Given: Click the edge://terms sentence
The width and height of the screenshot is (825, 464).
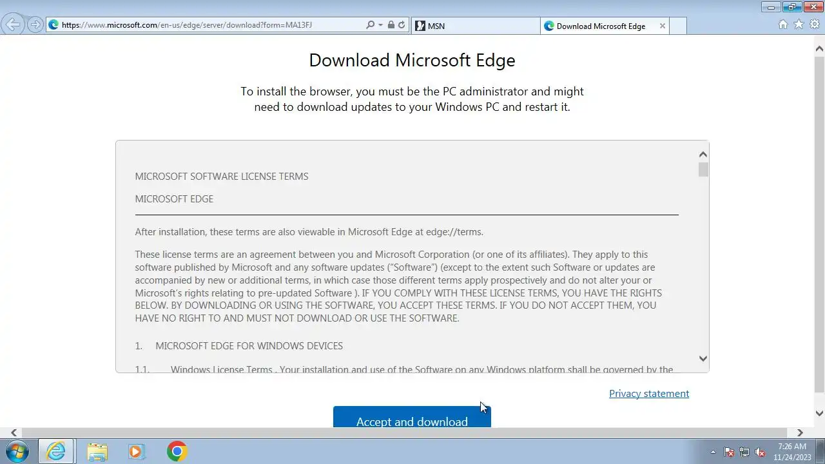Looking at the screenshot, I should point(309,232).
